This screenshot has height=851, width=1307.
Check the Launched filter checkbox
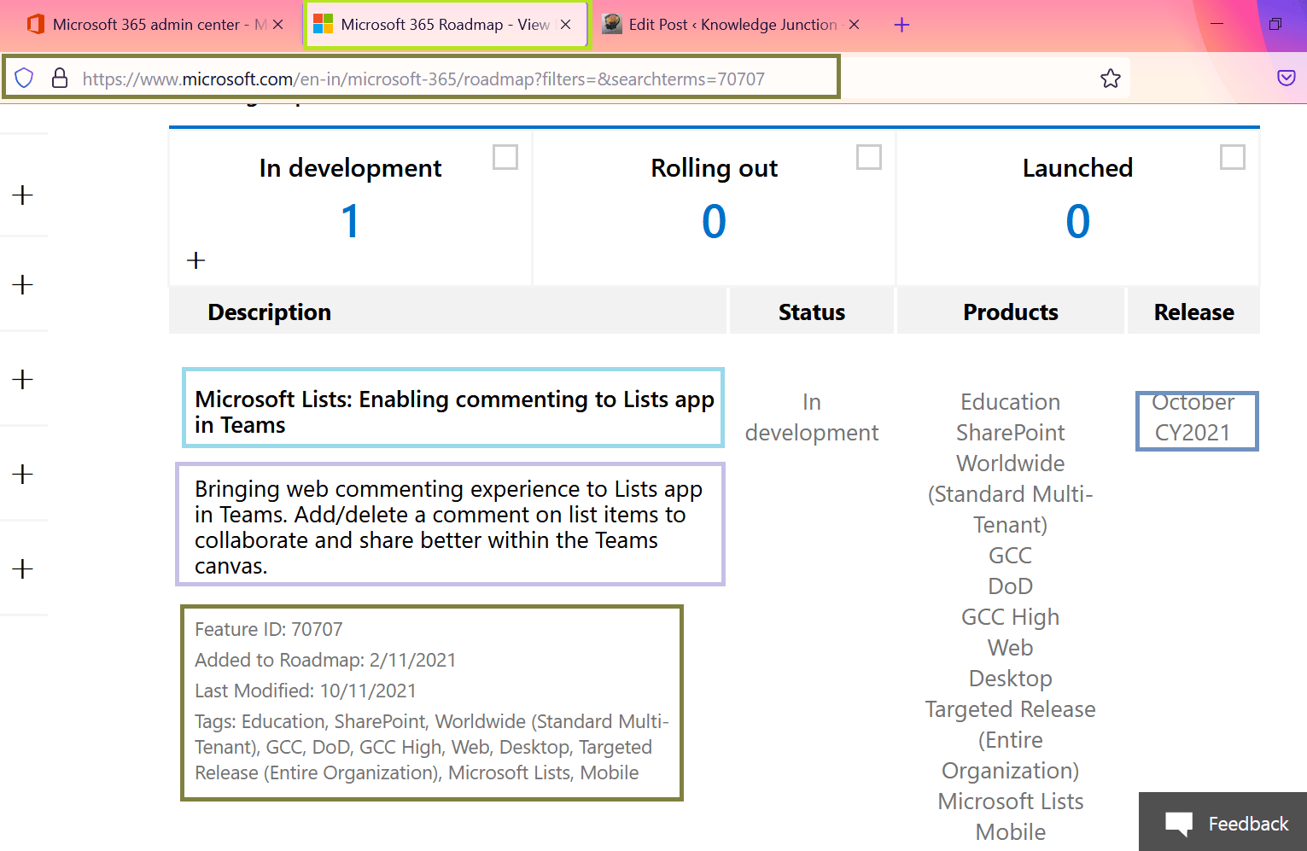click(1233, 157)
